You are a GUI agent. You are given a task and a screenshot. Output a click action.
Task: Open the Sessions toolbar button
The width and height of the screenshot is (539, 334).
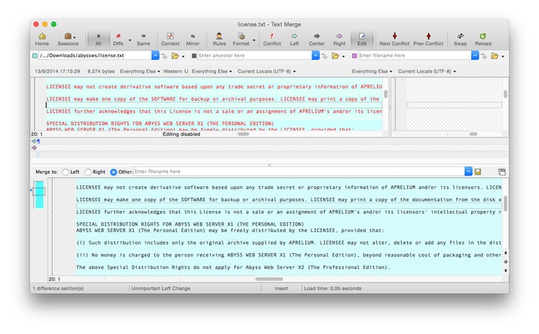click(68, 39)
